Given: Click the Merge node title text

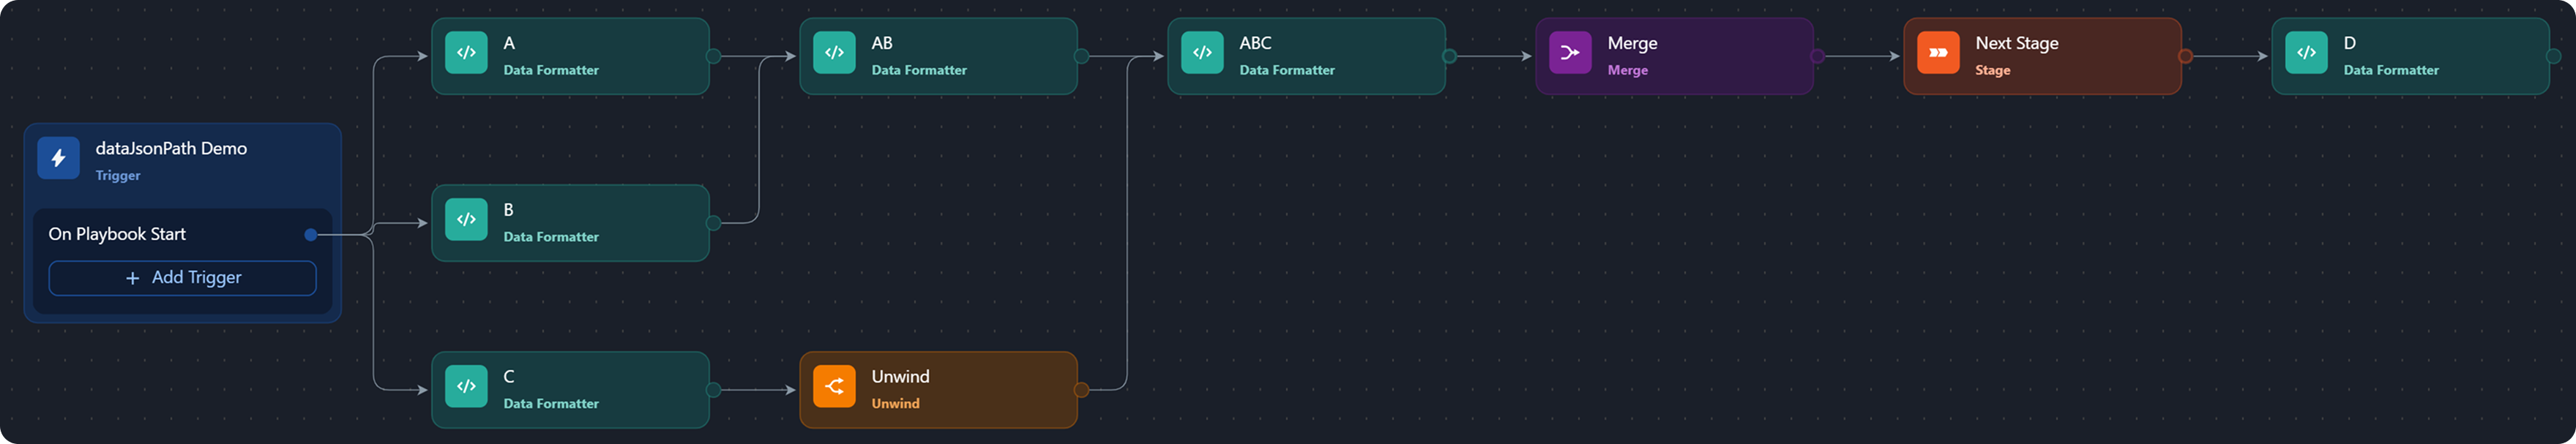Looking at the screenshot, I should (x=1632, y=43).
